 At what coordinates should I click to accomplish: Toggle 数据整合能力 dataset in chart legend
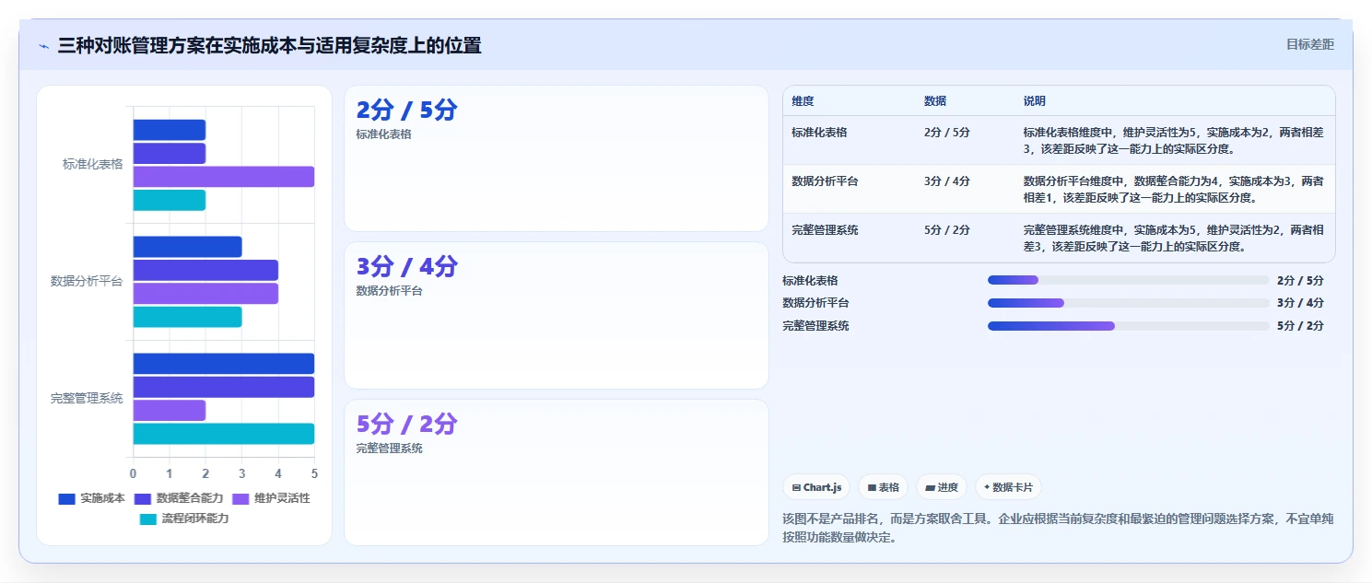179,498
